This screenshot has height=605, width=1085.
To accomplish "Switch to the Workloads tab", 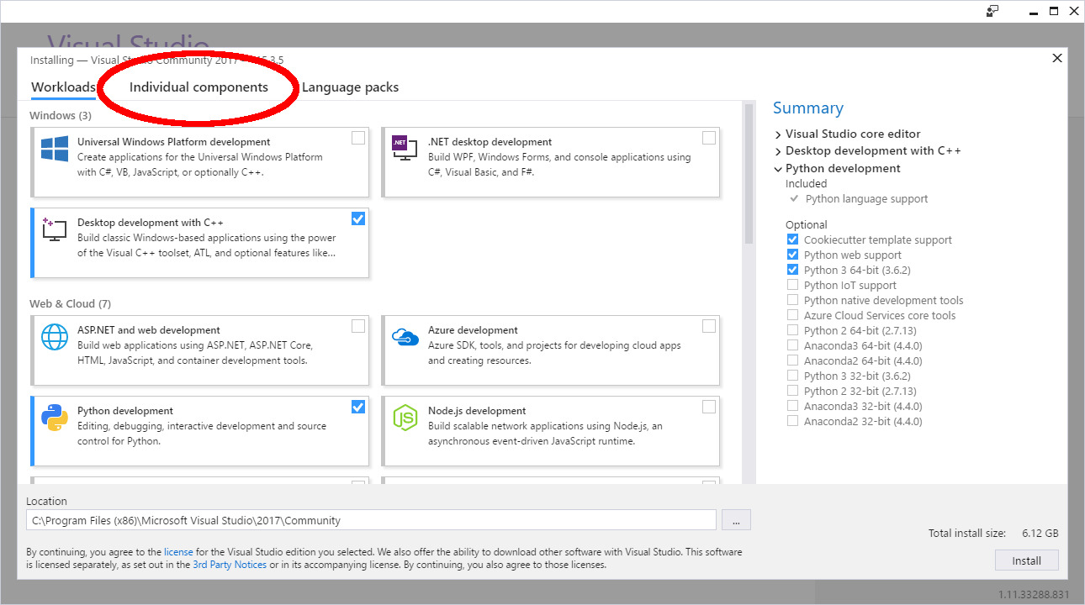I will click(63, 87).
